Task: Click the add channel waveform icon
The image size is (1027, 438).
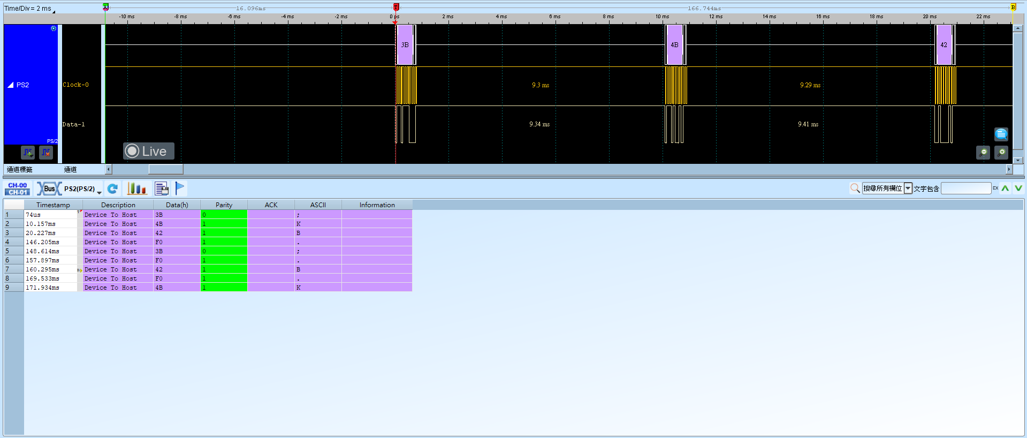Action: (28, 153)
